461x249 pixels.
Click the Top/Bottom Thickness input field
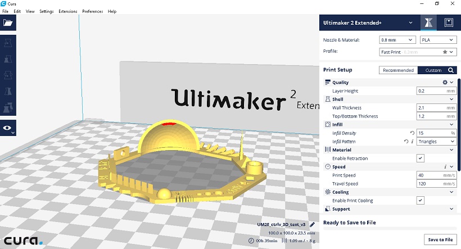pyautogui.click(x=437, y=116)
